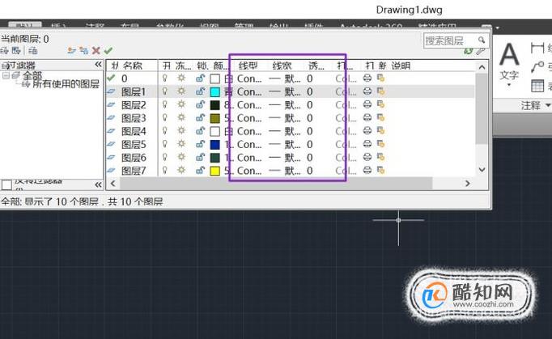
Task: Click the layer list scroll up arrow
Action: point(482,67)
